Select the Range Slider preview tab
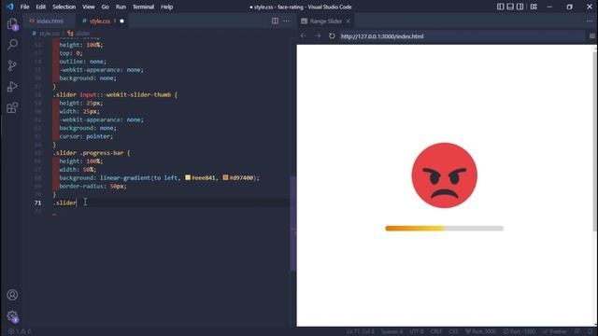The width and height of the screenshot is (598, 336). tap(326, 21)
